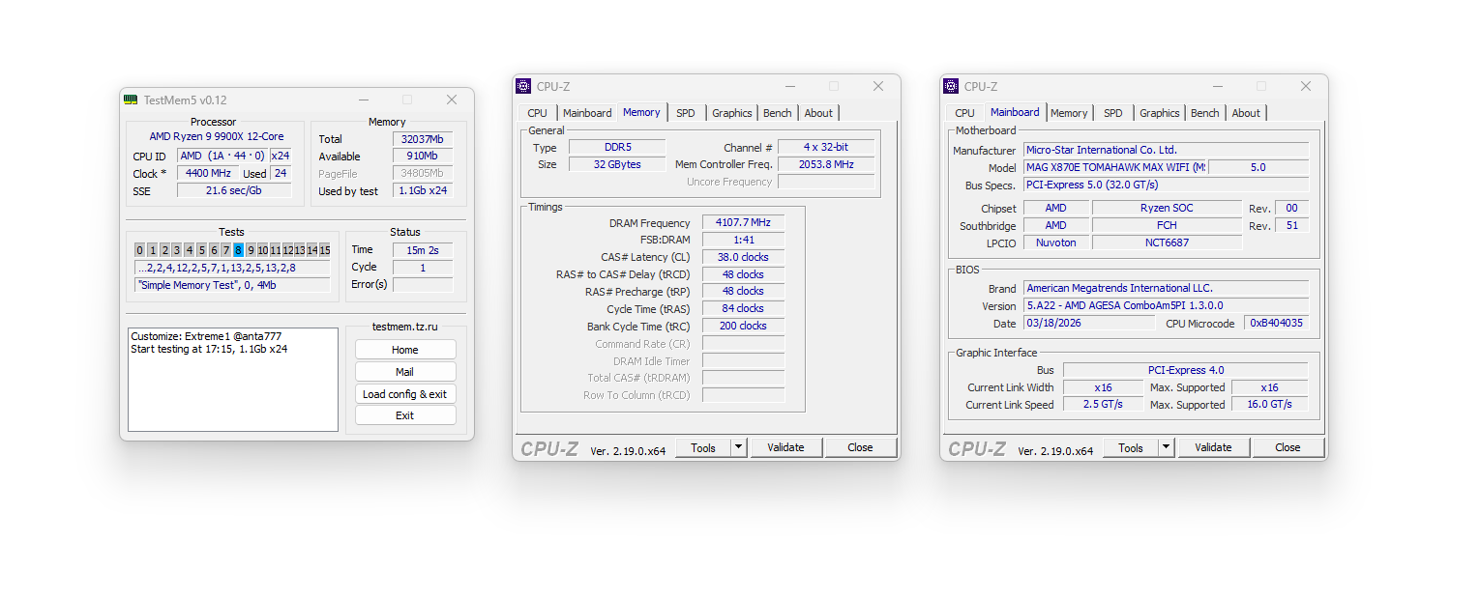
Task: Open the Graphics tab in the right CPU-Z window
Action: point(1159,112)
